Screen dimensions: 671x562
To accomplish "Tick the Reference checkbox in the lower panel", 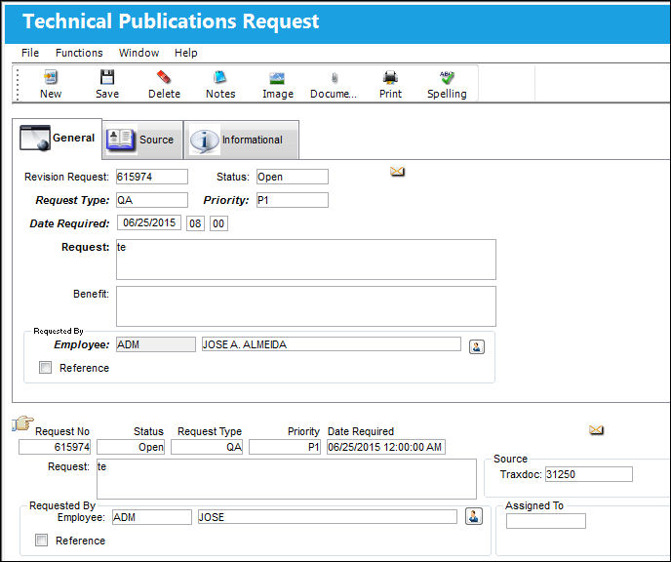I will tap(42, 540).
